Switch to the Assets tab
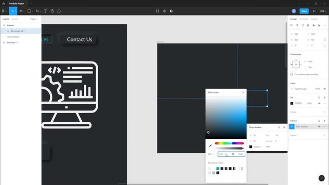This screenshot has width=329, height=185. [x=15, y=19]
